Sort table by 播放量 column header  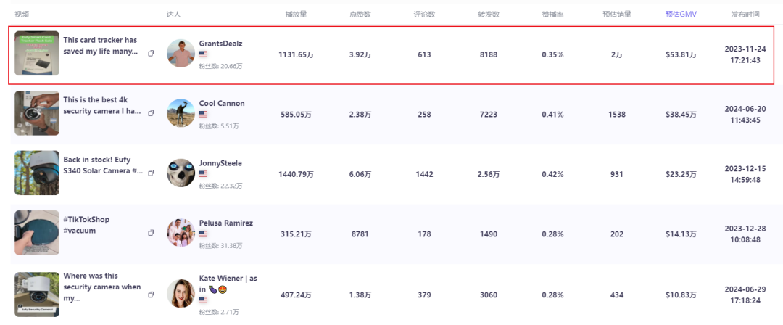[x=296, y=14]
